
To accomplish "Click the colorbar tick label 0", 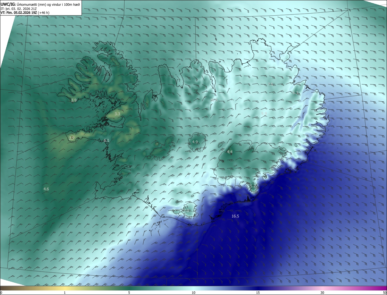I will coord(1,293).
